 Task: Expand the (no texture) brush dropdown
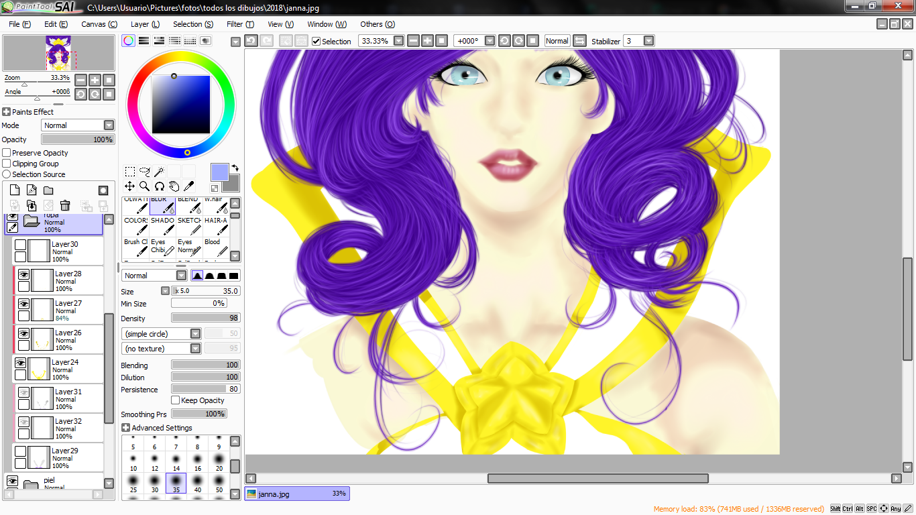tap(195, 349)
